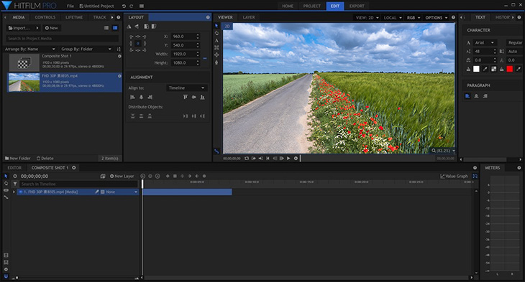Toggle loop playback in viewer controls
This screenshot has height=282, width=525.
pyautogui.click(x=247, y=159)
